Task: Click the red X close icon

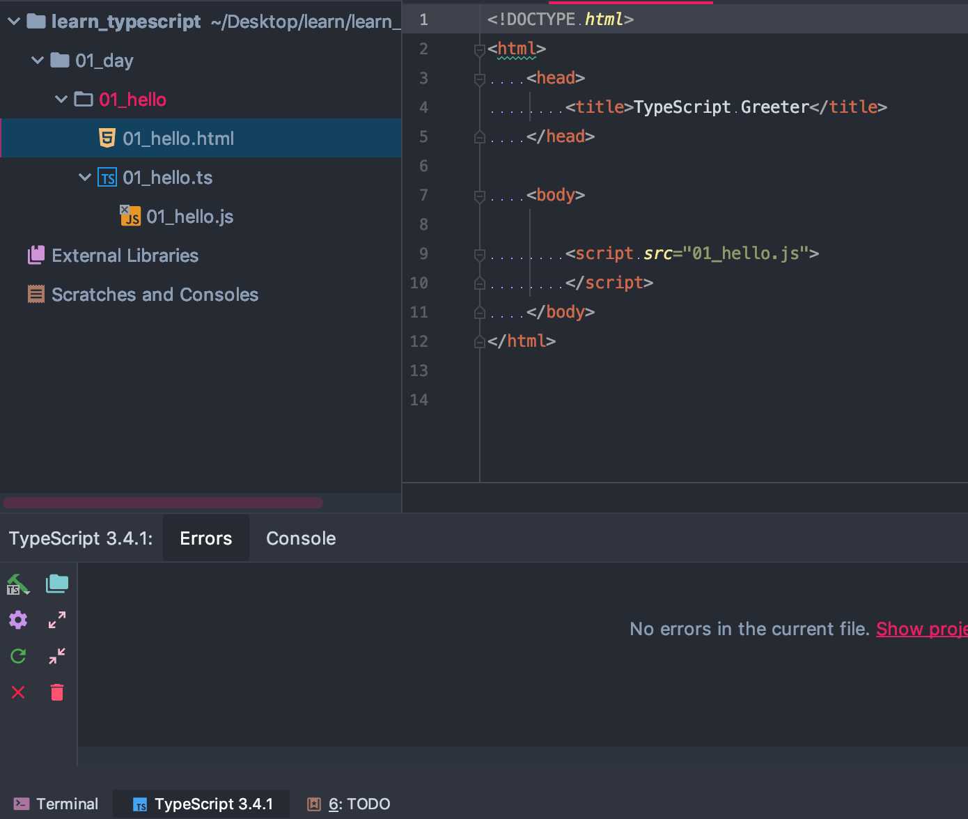Action: point(18,692)
